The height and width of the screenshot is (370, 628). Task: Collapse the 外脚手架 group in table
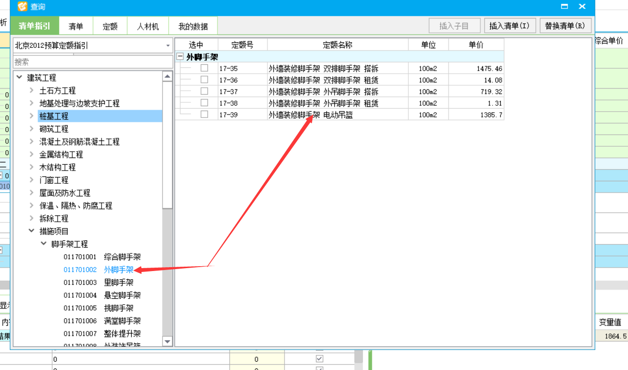pos(180,57)
